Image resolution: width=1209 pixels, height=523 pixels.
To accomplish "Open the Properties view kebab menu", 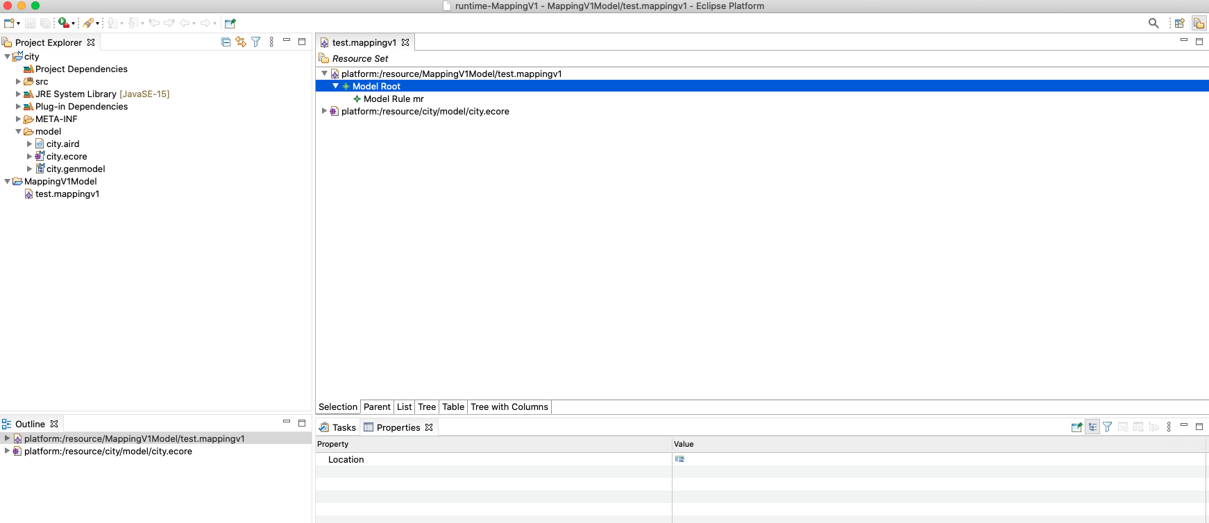I will pos(1169,427).
